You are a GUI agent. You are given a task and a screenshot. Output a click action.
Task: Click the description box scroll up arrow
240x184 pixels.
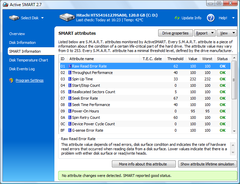pyautogui.click(x=233, y=145)
